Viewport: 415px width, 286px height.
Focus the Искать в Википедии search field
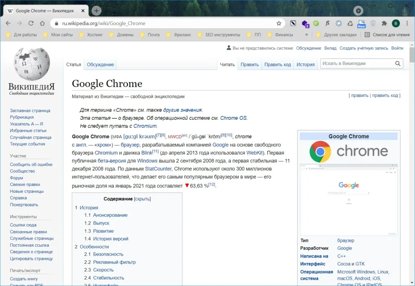357,64
